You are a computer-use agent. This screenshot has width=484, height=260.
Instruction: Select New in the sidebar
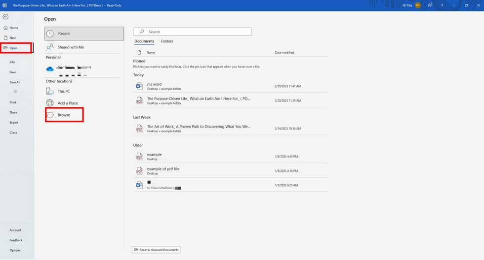[x=12, y=38]
